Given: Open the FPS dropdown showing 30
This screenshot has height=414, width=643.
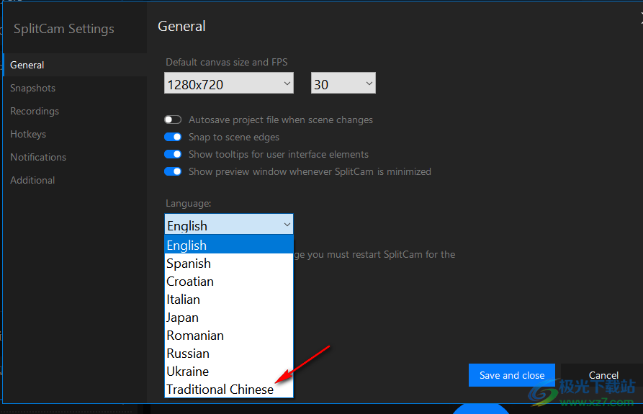Looking at the screenshot, I should [x=343, y=84].
